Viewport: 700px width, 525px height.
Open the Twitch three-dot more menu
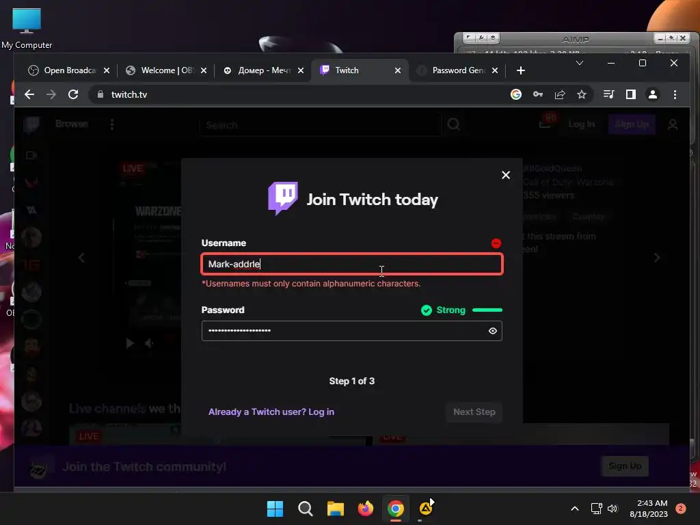(112, 124)
